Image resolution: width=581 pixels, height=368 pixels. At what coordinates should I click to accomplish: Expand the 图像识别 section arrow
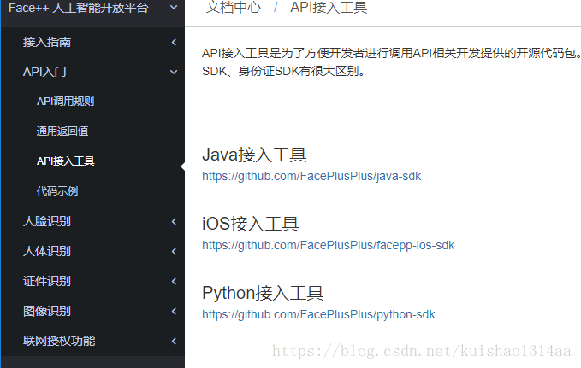(174, 312)
